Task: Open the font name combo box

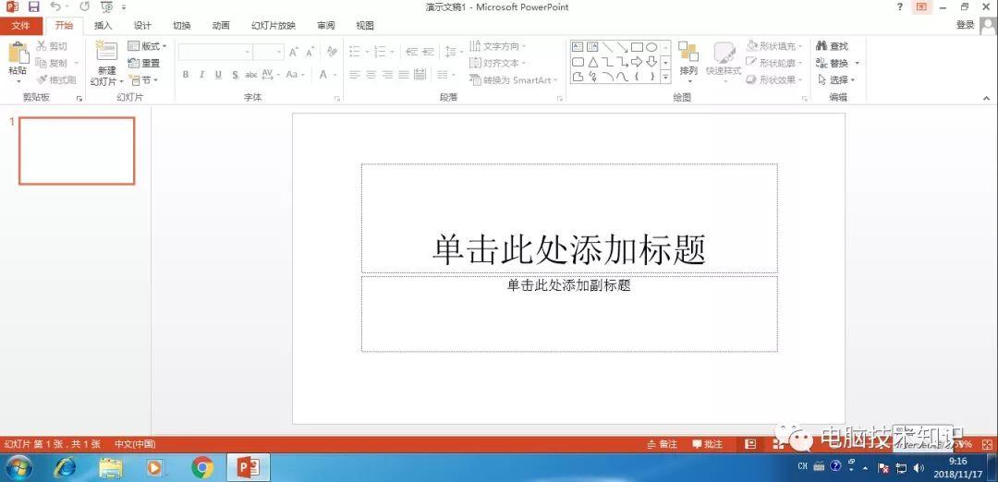Action: 215,52
